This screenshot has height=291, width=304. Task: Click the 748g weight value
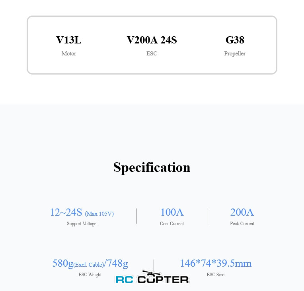tap(117, 263)
